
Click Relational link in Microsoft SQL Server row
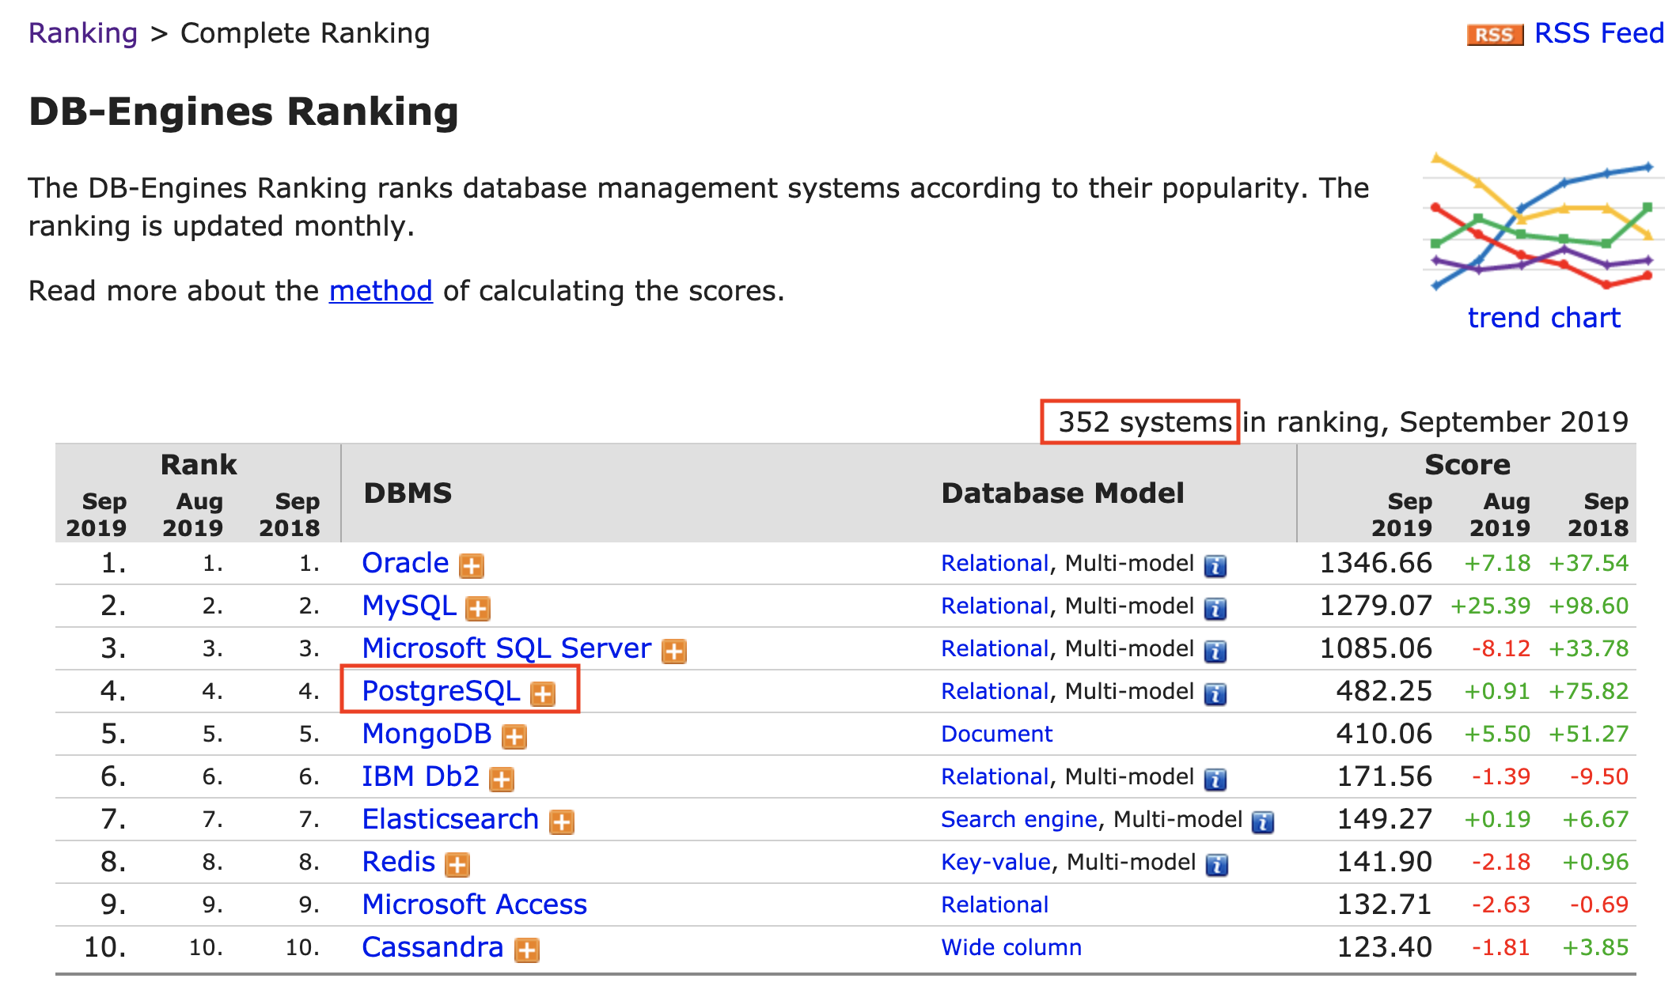995,648
